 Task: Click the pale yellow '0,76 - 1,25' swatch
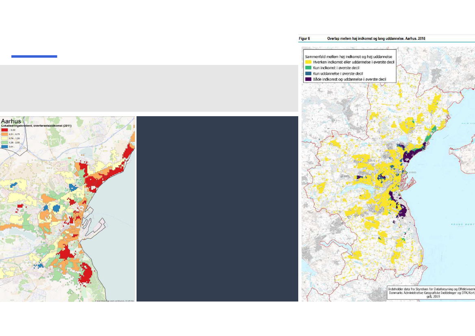(x=4, y=139)
